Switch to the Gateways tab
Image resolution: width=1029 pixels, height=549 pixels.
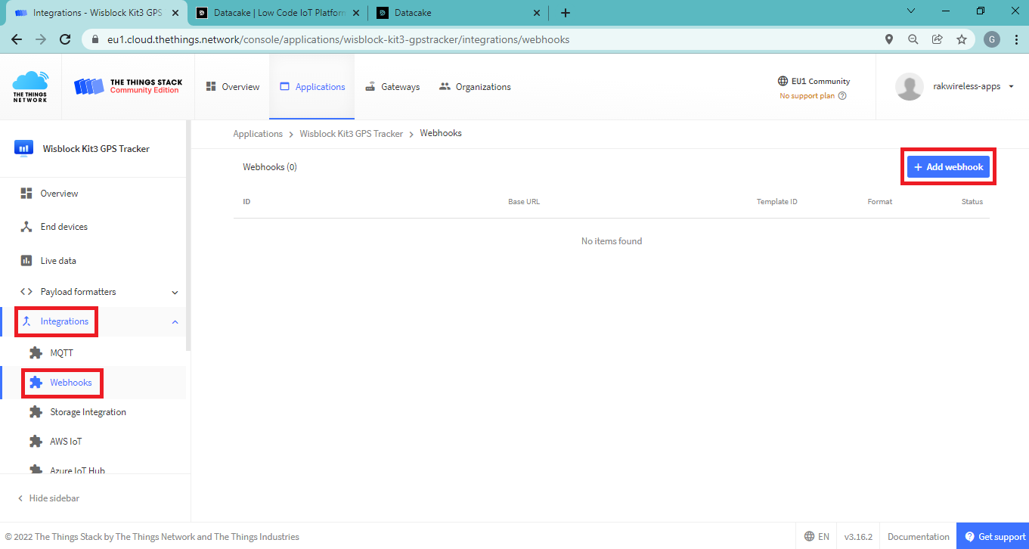(392, 87)
